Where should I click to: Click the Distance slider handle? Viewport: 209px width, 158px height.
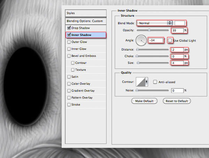click(138, 50)
